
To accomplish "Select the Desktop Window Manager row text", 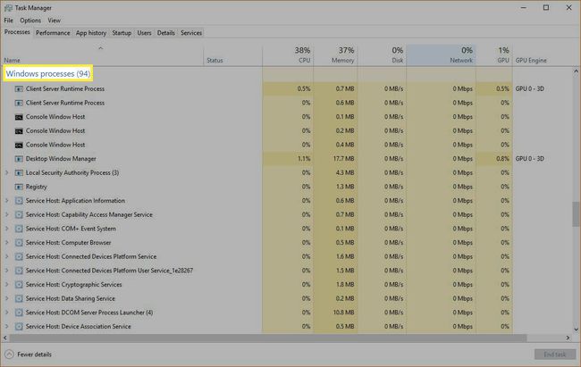I will click(x=61, y=159).
